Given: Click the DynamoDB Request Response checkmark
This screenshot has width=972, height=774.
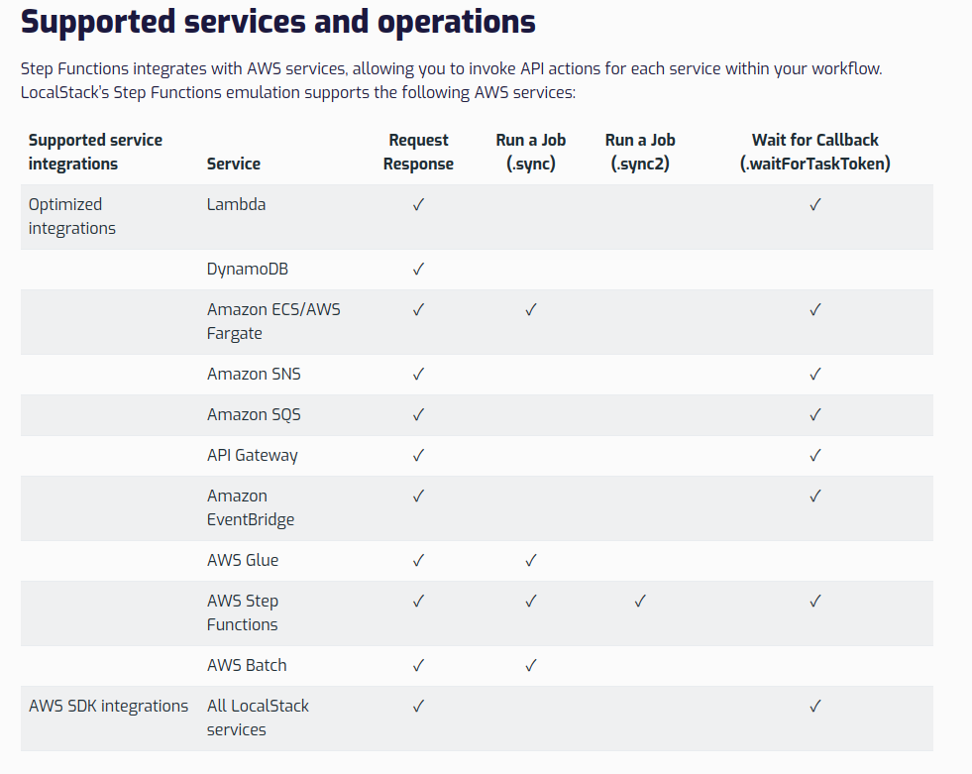Looking at the screenshot, I should tap(418, 270).
